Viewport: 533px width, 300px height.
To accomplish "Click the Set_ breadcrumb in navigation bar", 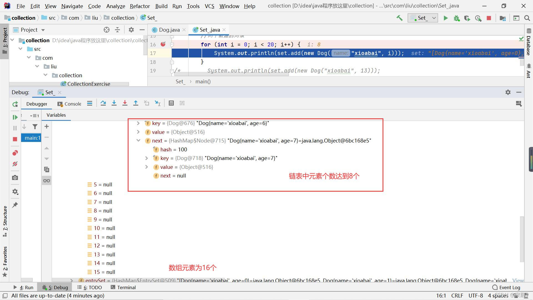I will tap(149, 18).
